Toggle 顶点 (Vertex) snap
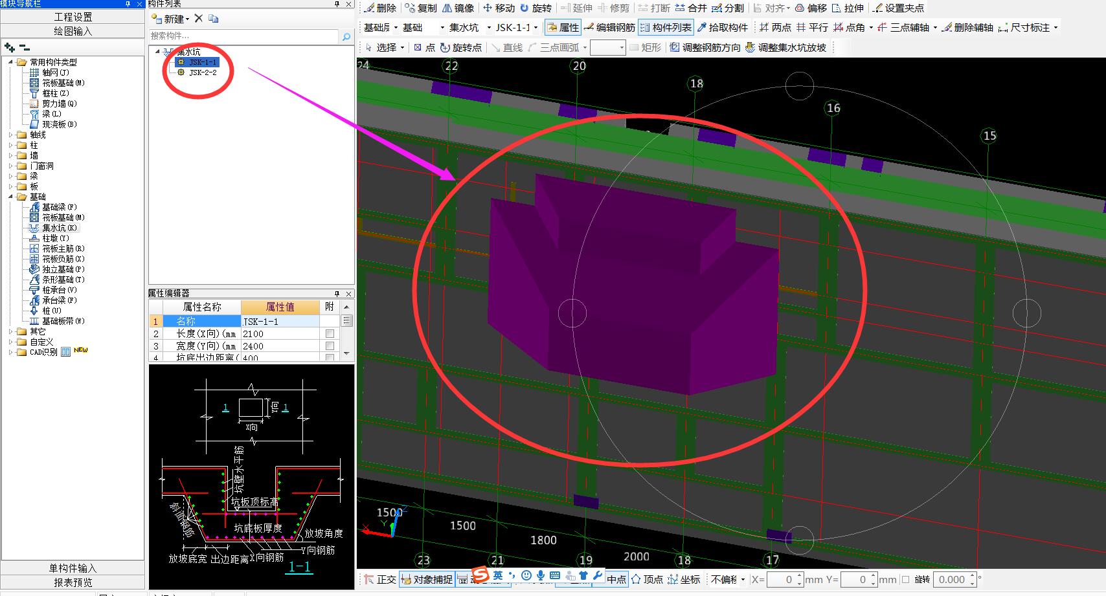This screenshot has width=1106, height=596. [647, 579]
